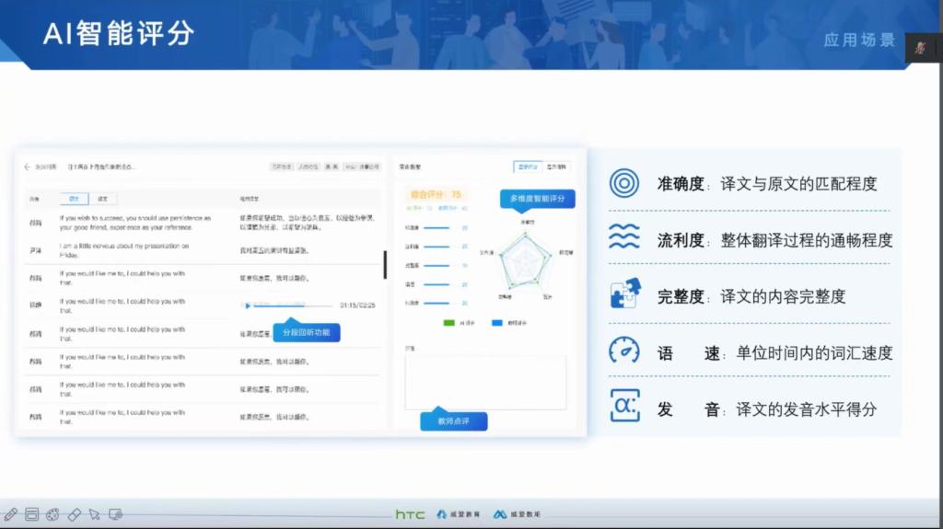Select the pointer cursor annotation tool
The width and height of the screenshot is (943, 529).
click(x=94, y=514)
